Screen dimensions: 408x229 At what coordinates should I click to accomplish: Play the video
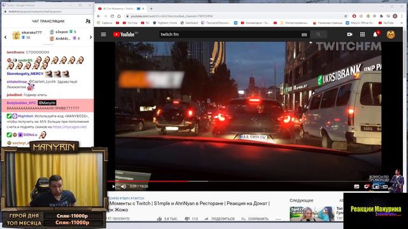[113, 186]
